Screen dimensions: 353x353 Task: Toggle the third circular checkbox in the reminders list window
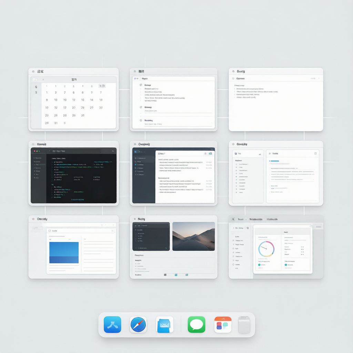click(141, 120)
